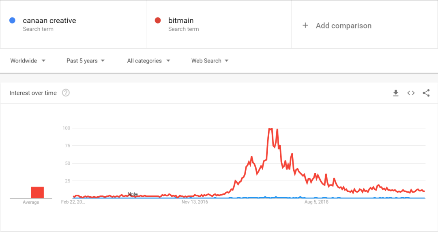This screenshot has height=232, width=438.
Task: Expand the Web Search type dropdown
Action: 210,61
